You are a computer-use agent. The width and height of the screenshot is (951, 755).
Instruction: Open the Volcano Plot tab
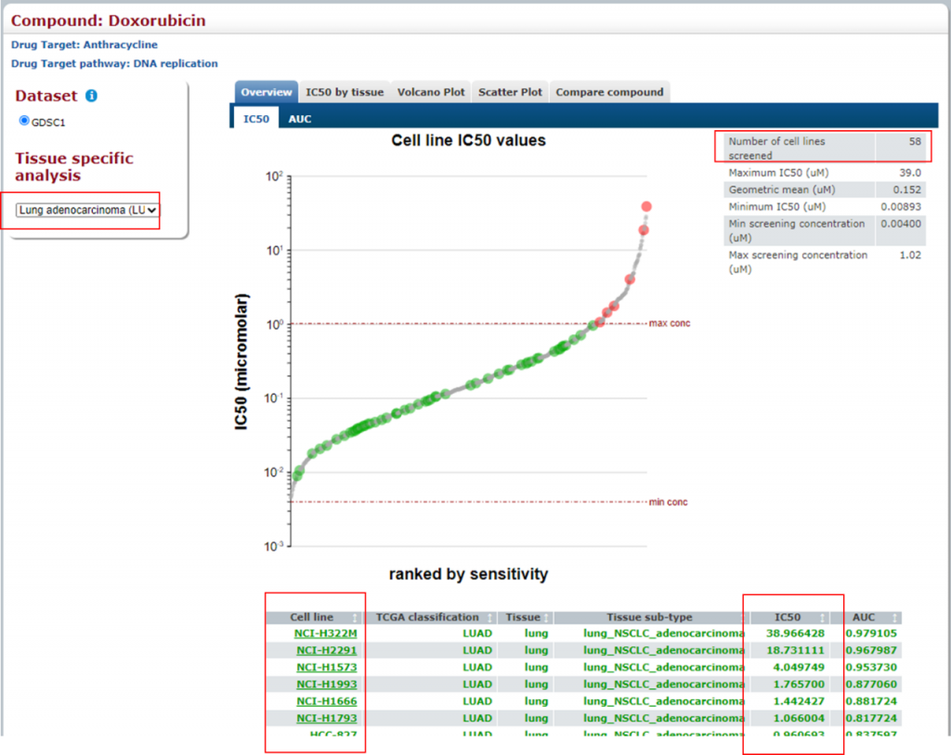pyautogui.click(x=431, y=92)
